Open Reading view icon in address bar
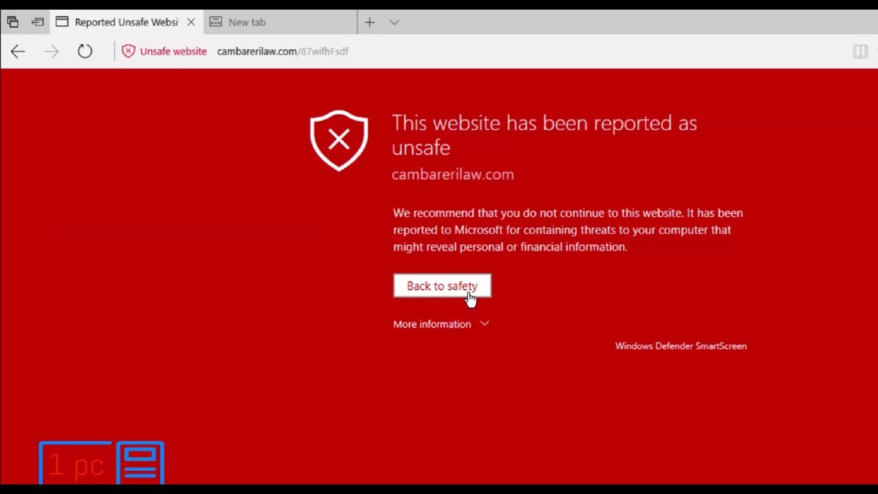878x494 pixels. (x=860, y=51)
